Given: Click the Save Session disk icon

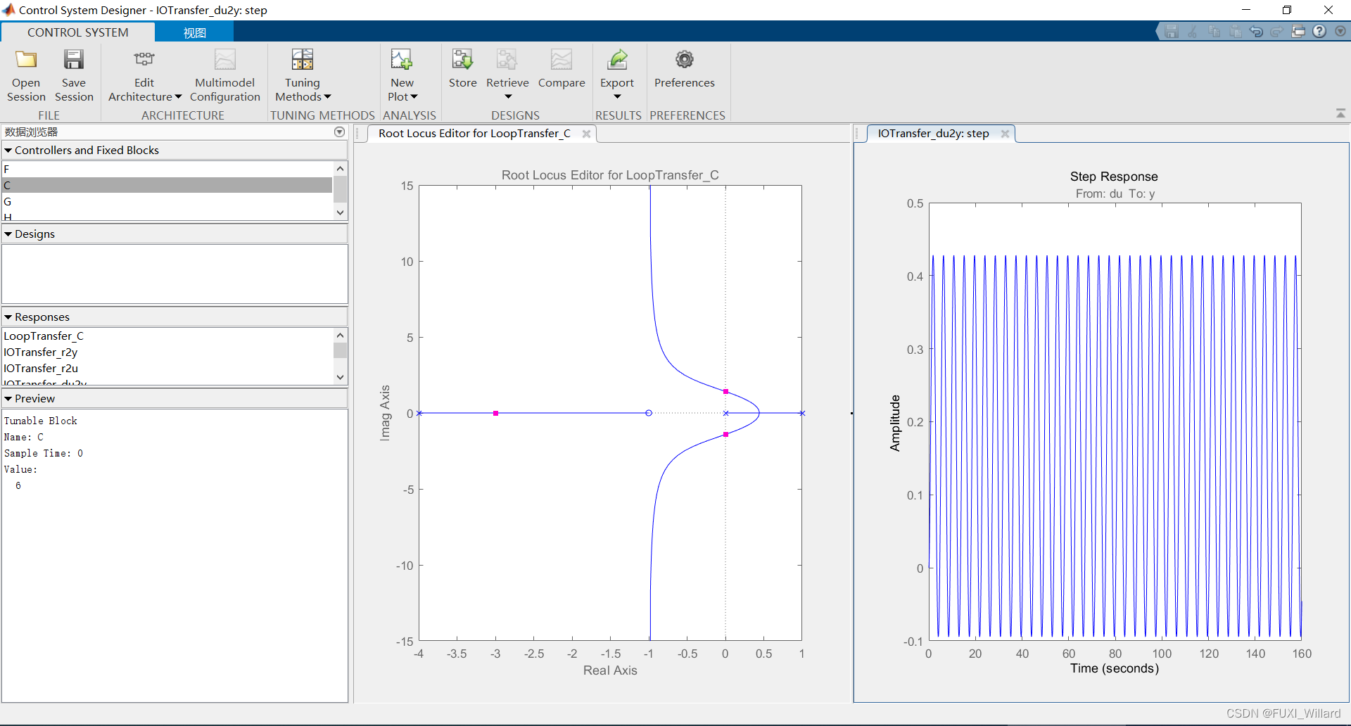Looking at the screenshot, I should (x=73, y=60).
